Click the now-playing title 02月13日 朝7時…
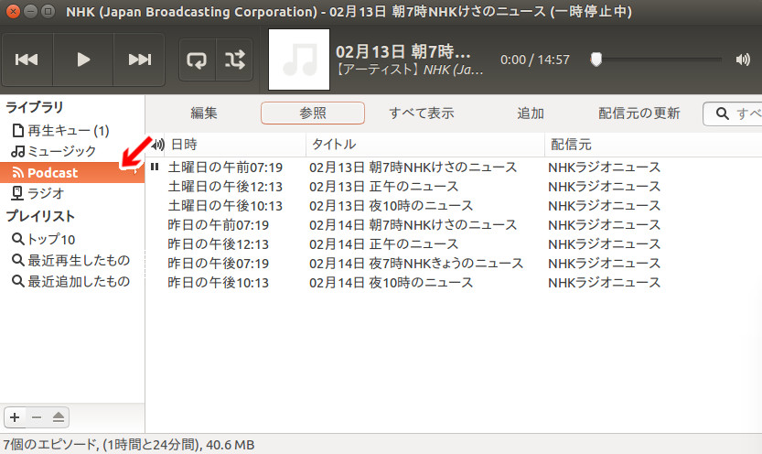Image resolution: width=762 pixels, height=454 pixels. pyautogui.click(x=402, y=51)
